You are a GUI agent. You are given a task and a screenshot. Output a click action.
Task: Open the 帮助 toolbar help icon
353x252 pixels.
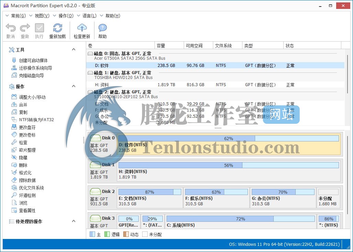pos(102,28)
